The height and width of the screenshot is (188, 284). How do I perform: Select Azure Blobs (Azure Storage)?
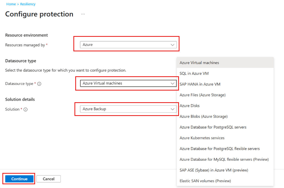[225, 116]
